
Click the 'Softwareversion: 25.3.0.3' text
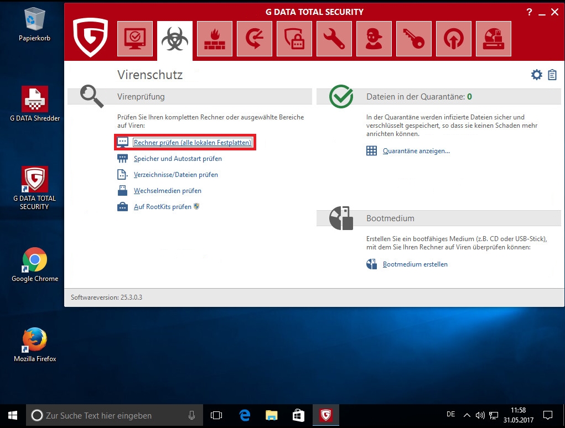(107, 297)
